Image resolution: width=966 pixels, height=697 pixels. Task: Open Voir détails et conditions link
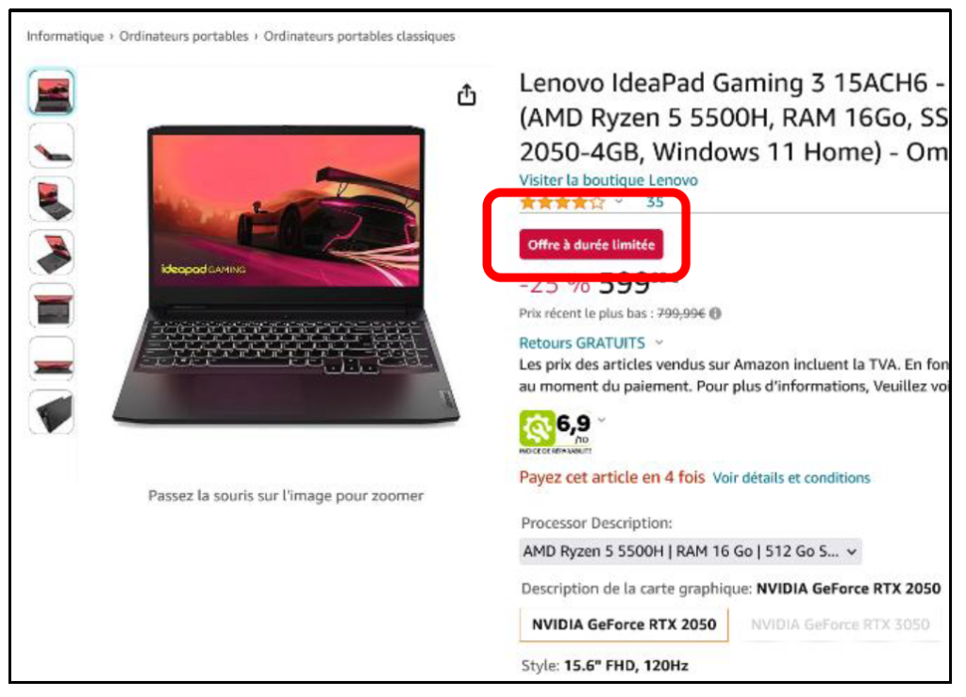click(791, 478)
